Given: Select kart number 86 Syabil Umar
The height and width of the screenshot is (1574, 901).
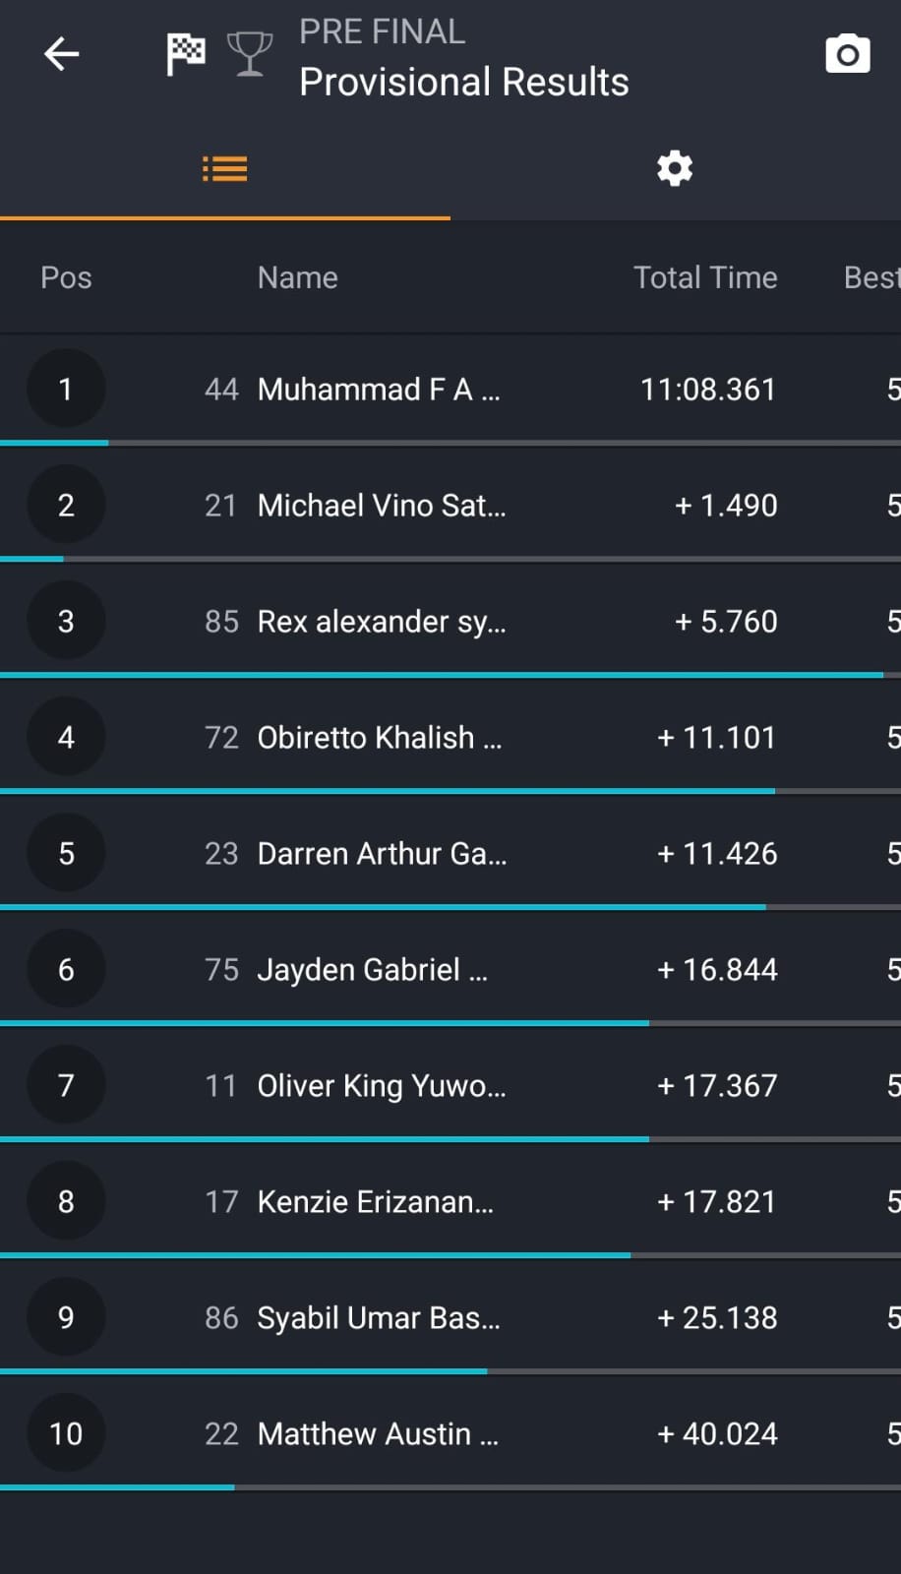Looking at the screenshot, I should click(221, 1318).
